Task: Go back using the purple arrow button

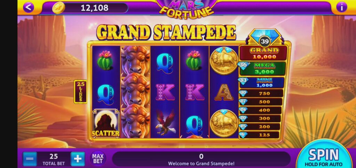Action: point(29,8)
